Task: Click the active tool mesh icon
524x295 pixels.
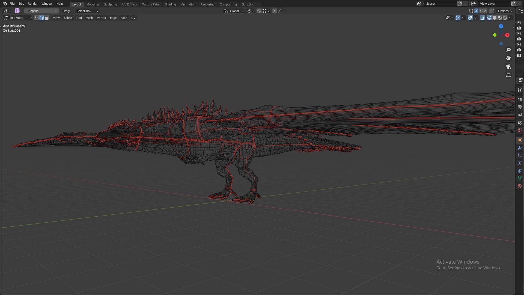Action: [17, 11]
